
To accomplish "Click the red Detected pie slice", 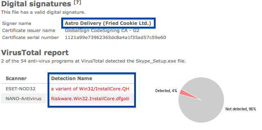I will coord(186,94).
